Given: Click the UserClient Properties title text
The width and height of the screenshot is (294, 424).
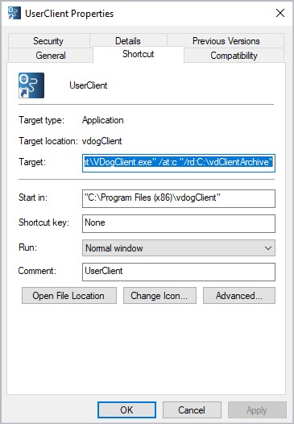Looking at the screenshot, I should 69,14.
